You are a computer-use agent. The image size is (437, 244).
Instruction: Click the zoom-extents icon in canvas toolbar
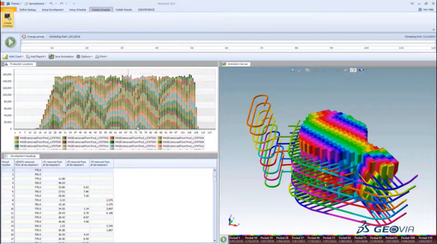pos(292,70)
